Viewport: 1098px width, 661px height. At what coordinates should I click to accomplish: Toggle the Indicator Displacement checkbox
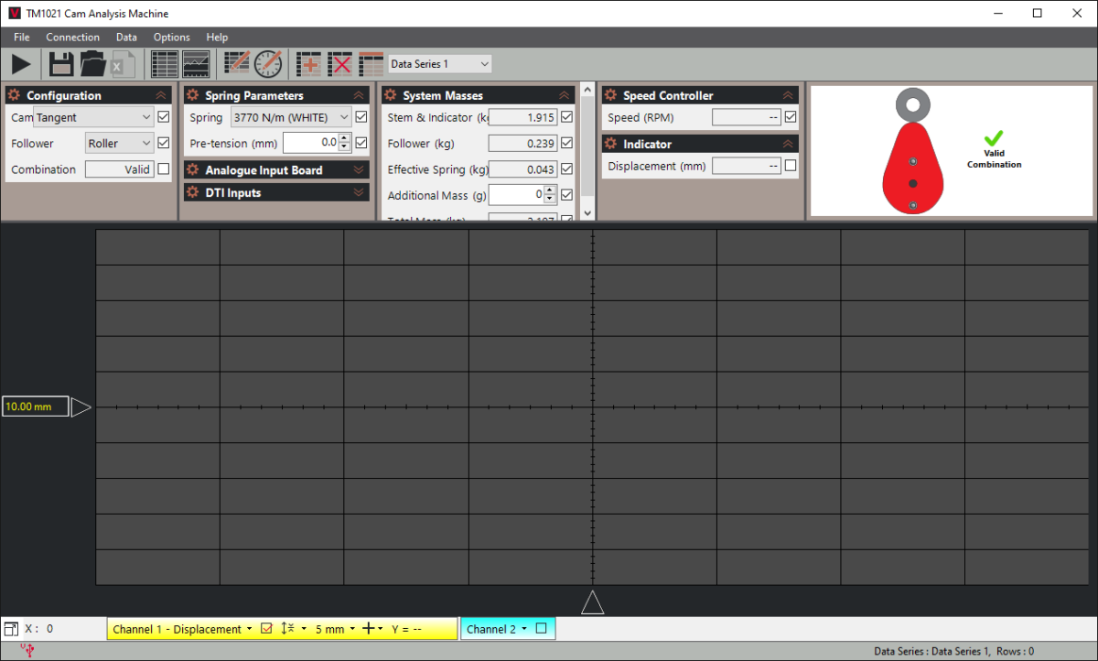pyautogui.click(x=790, y=165)
